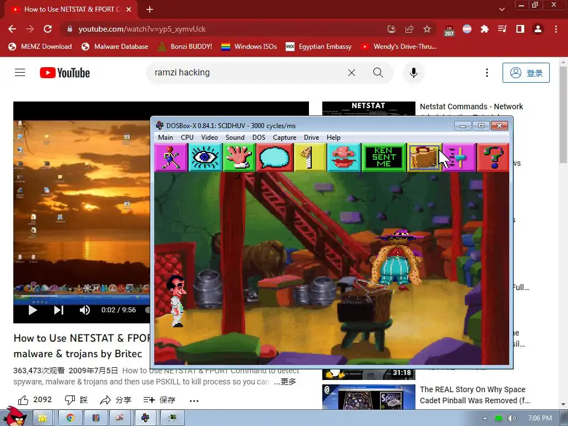Close the NETSTAT YouTube tab

[129, 9]
